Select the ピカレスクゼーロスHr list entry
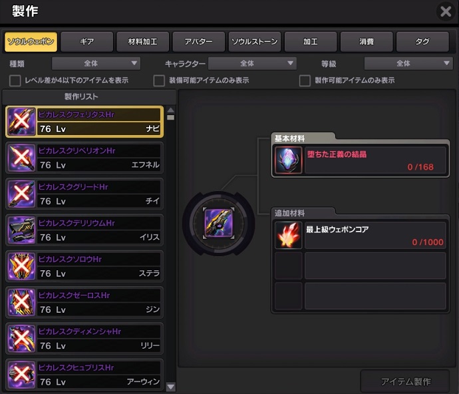Image resolution: width=459 pixels, height=394 pixels. coord(84,302)
